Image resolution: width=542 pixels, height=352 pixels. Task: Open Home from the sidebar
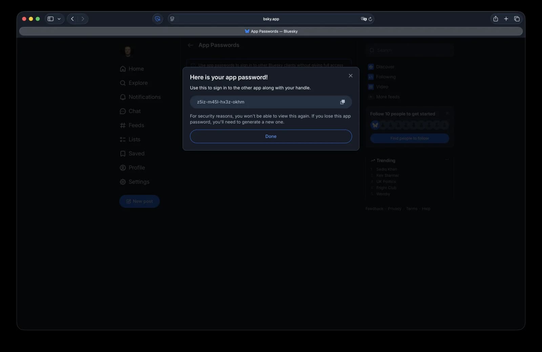pos(136,69)
